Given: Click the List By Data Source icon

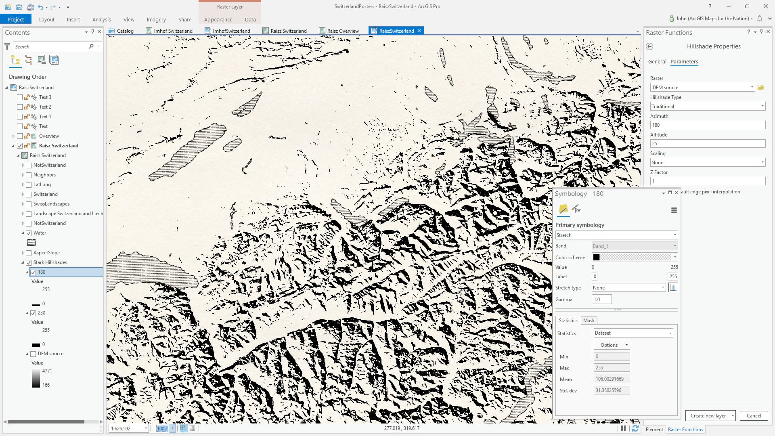Looking at the screenshot, I should click(28, 60).
